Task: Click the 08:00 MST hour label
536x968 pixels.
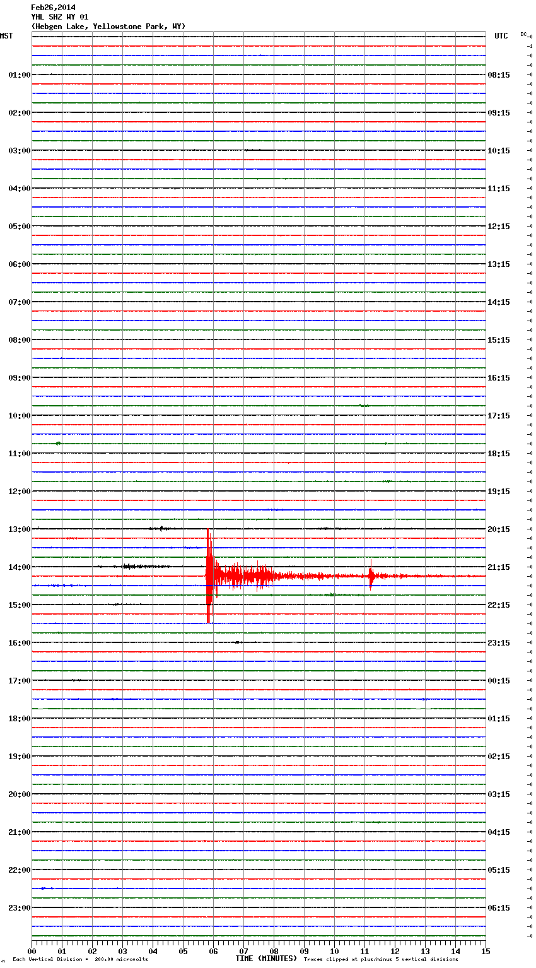Action: (x=20, y=340)
